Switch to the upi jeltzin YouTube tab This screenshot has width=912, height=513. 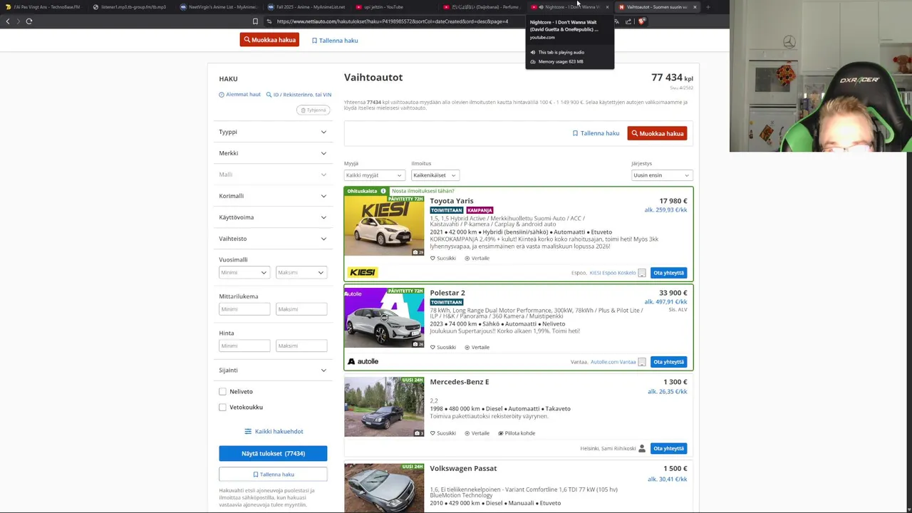pos(395,7)
